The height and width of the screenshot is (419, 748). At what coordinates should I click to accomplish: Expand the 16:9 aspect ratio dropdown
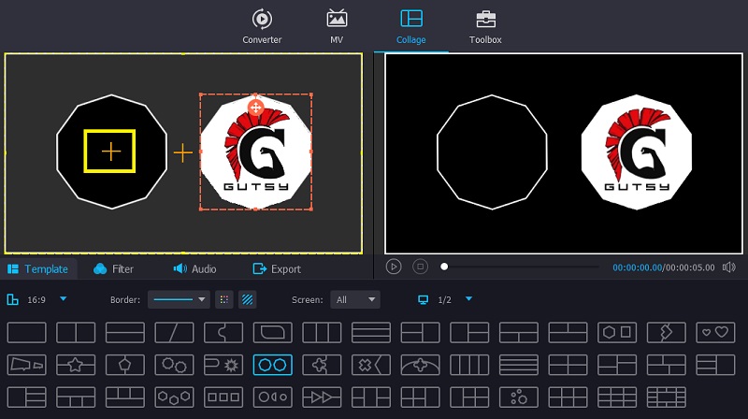point(63,299)
